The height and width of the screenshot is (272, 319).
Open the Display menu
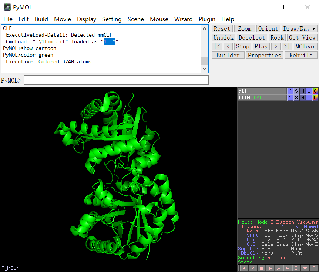(x=87, y=19)
